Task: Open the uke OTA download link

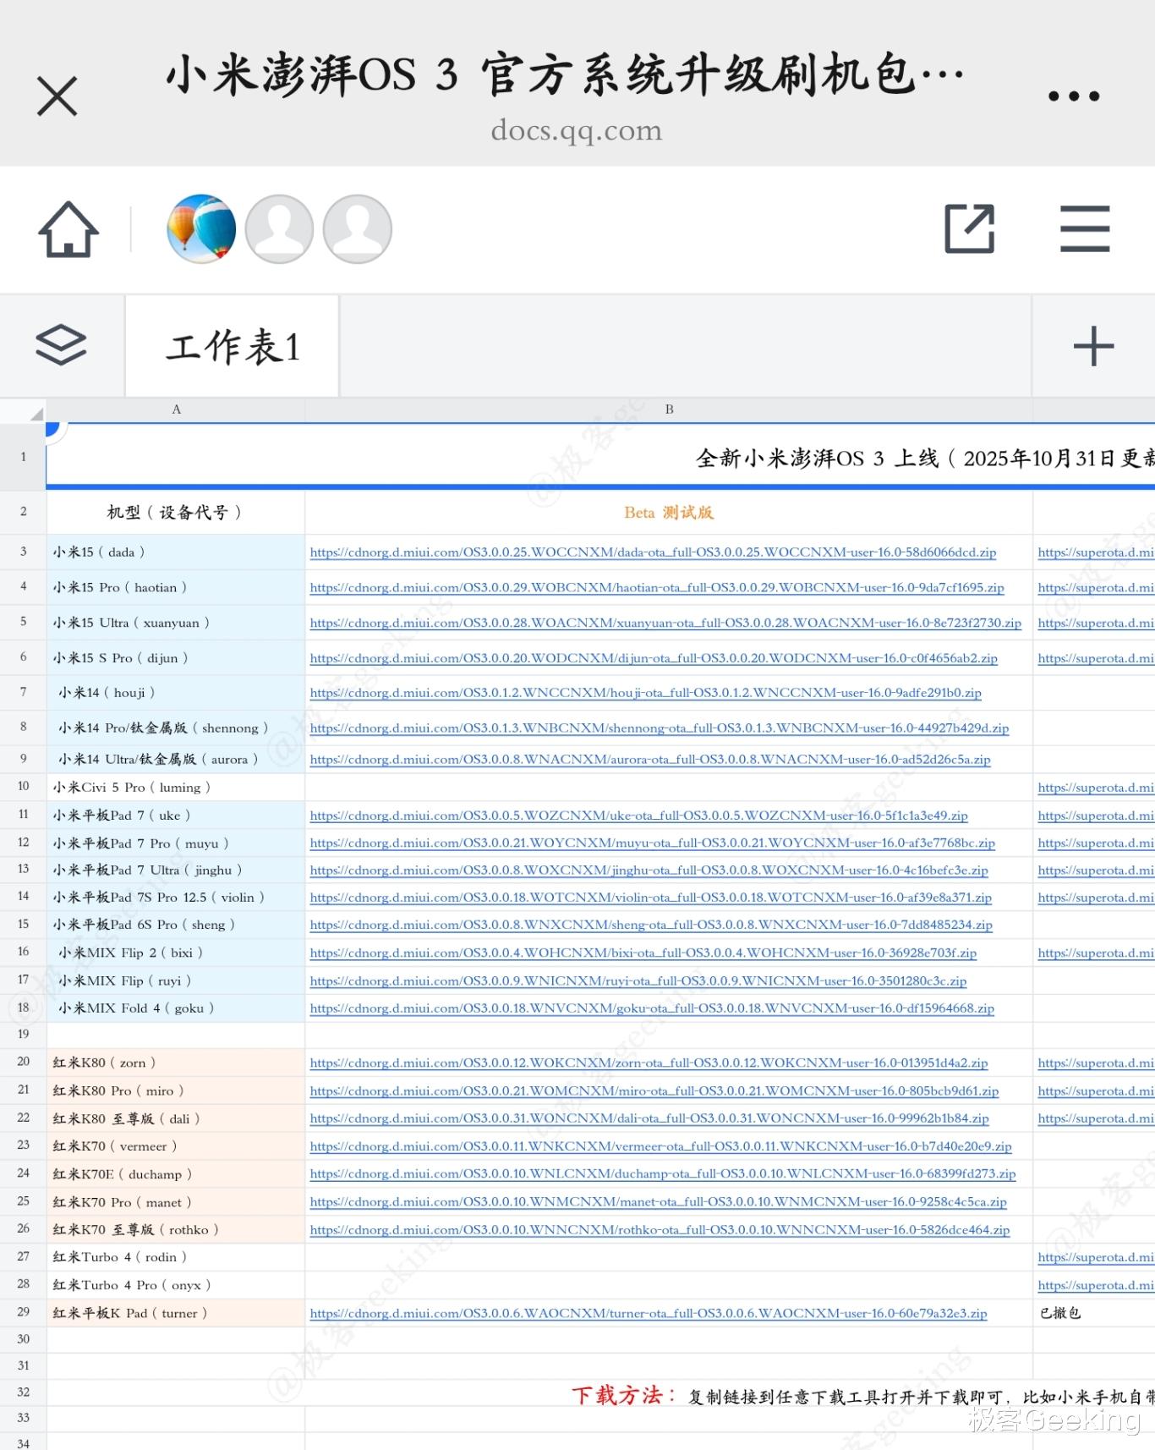Action: 638,816
